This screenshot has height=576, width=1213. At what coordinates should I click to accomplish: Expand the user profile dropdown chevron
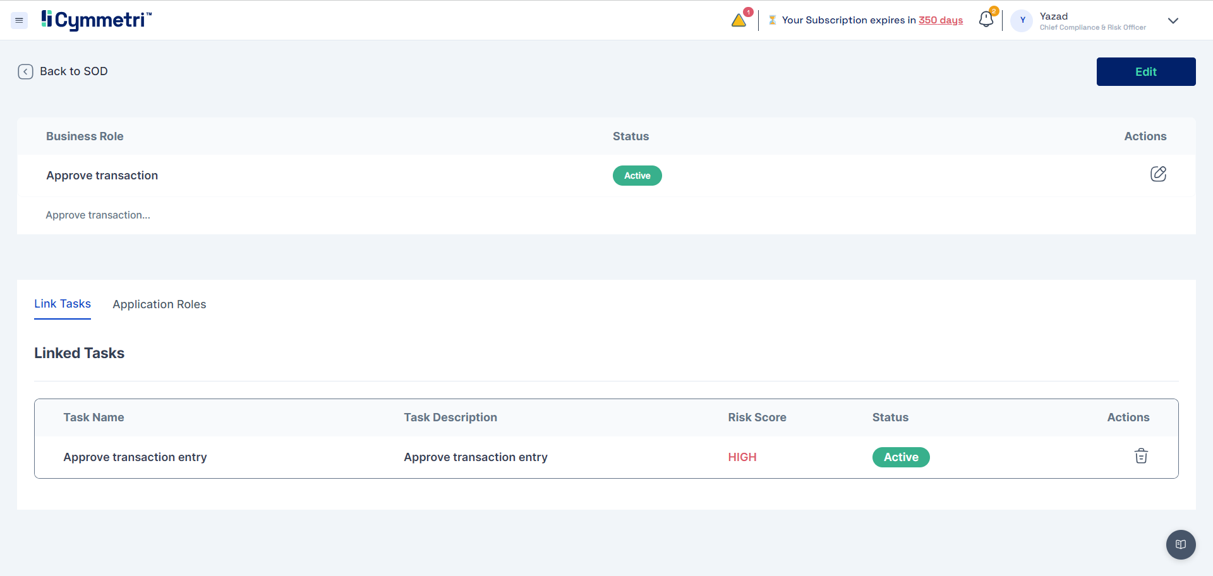(x=1173, y=21)
